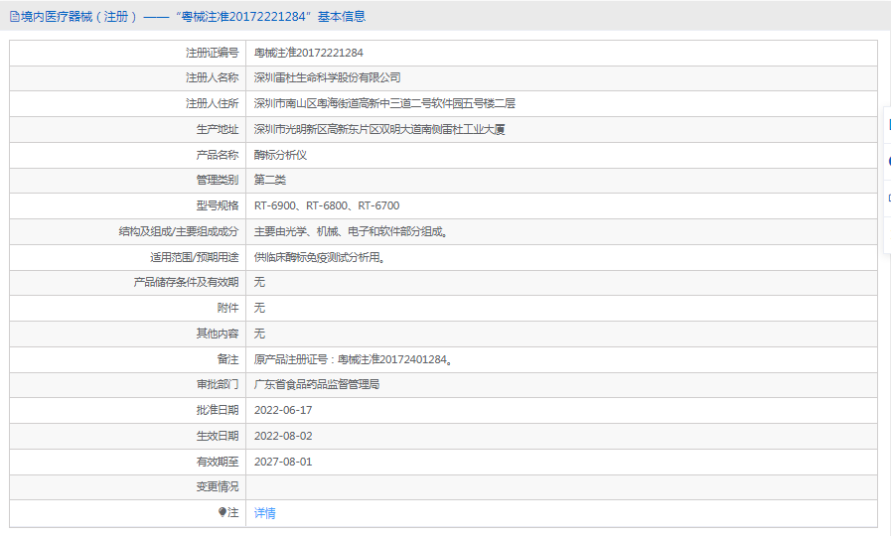
Task: Click the 变更情况 label
Action: click(218, 486)
